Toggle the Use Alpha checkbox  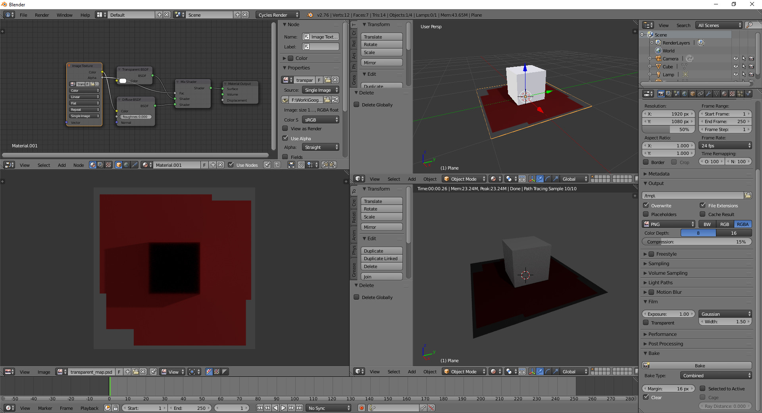coord(285,138)
